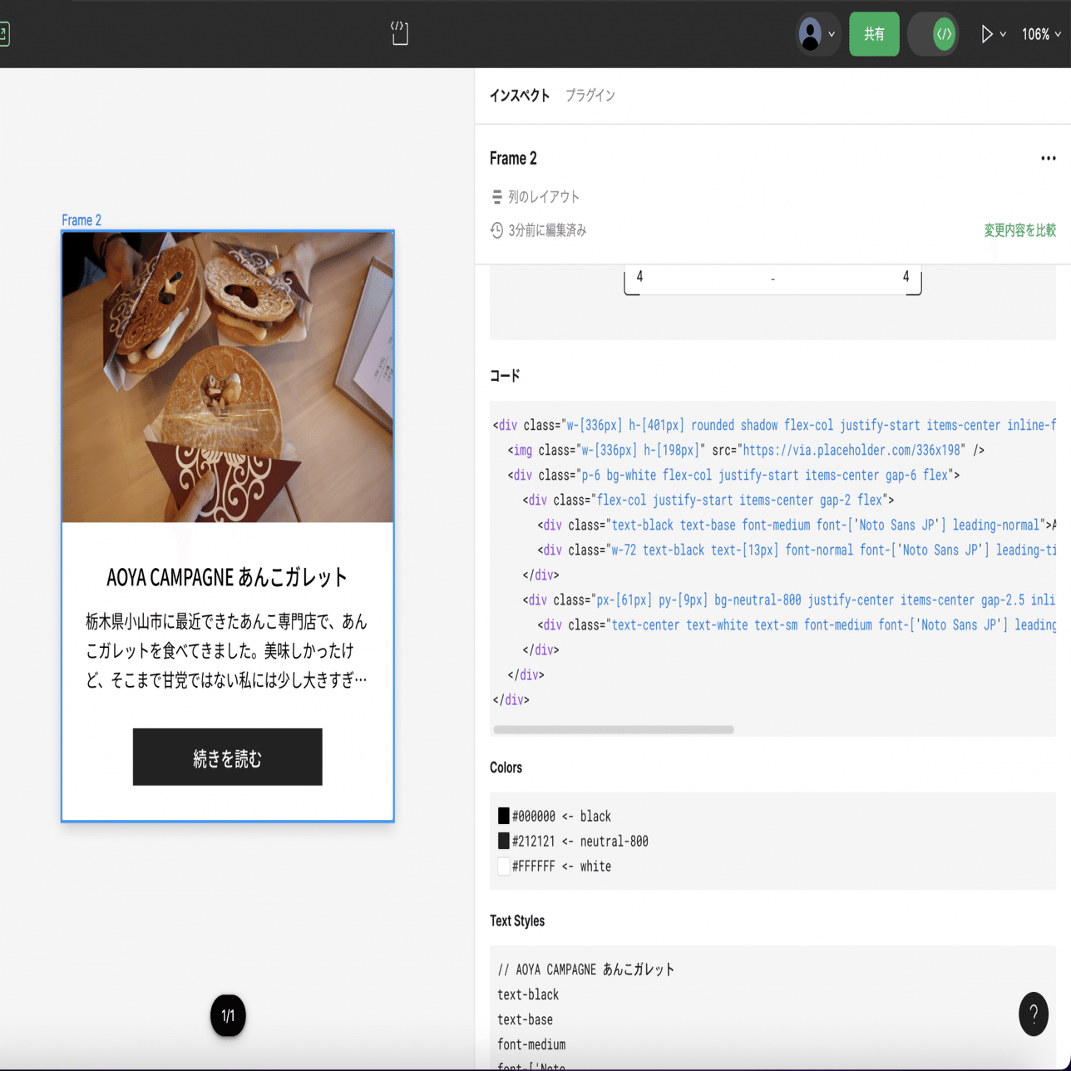The height and width of the screenshot is (1071, 1071).
Task: Click the #FFFFFF white color swatch
Action: 504,866
